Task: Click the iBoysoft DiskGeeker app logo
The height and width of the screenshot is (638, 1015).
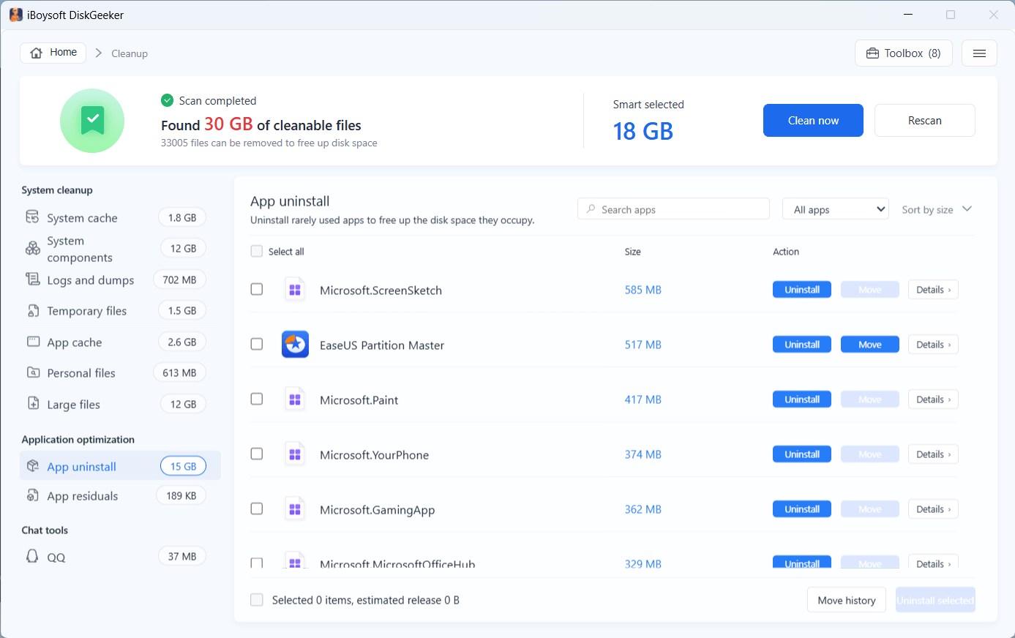Action: tap(15, 15)
